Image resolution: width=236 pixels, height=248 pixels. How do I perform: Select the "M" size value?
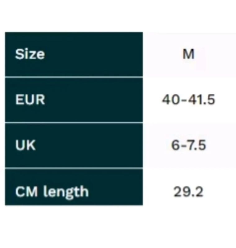pos(188,54)
